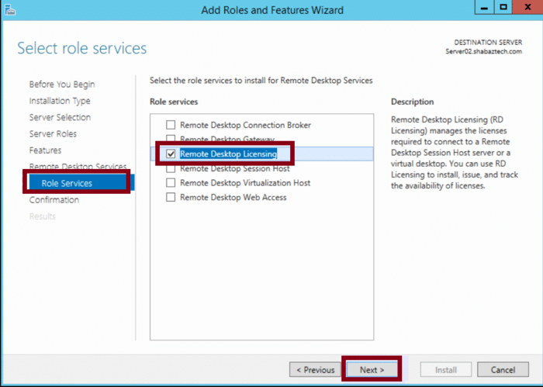The width and height of the screenshot is (543, 387).
Task: Select the Remote Desktop Web Access checkbox
Action: click(x=171, y=198)
